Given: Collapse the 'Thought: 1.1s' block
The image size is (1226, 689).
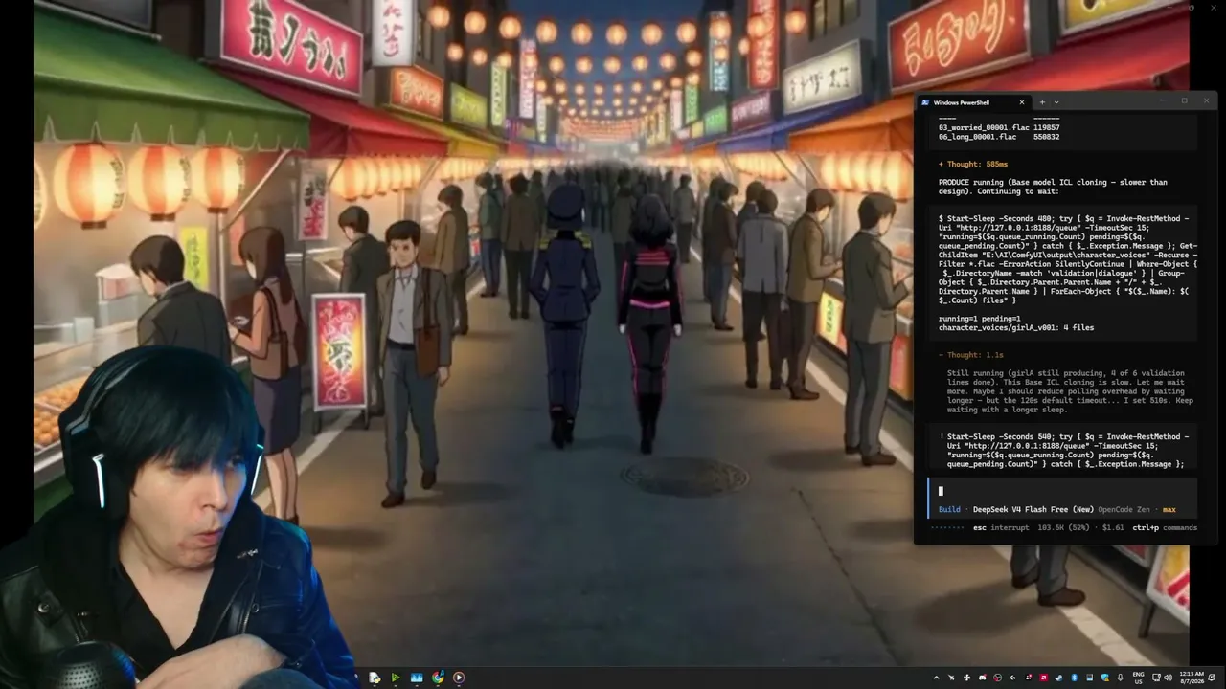Looking at the screenshot, I should point(969,354).
